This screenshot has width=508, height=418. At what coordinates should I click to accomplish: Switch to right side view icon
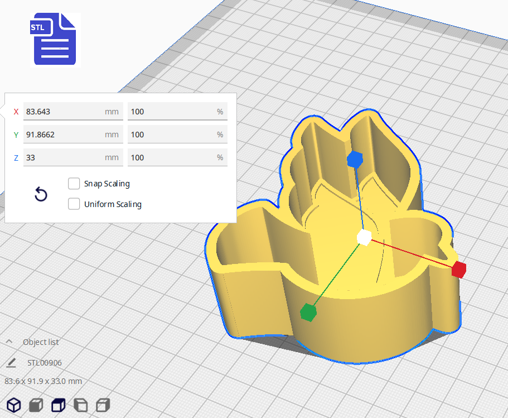coord(103,405)
